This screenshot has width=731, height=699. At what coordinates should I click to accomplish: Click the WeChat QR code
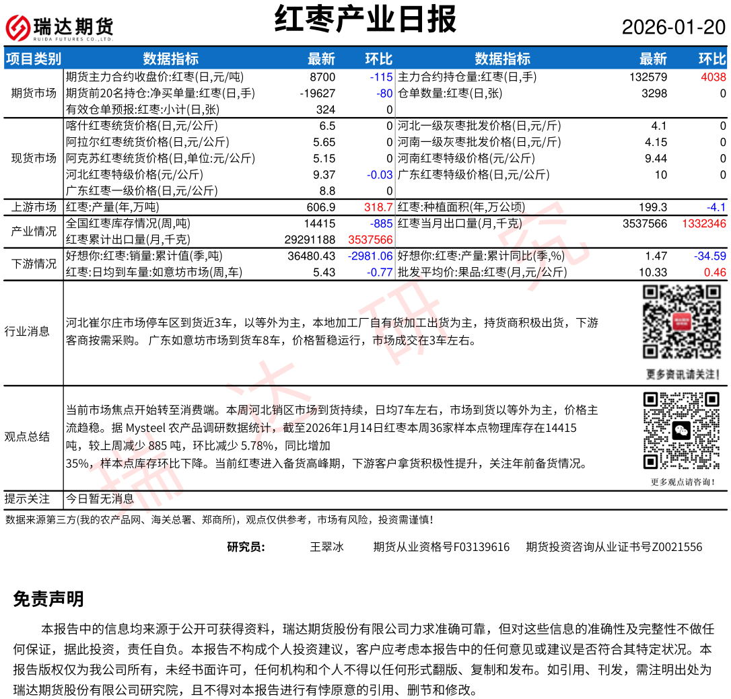pyautogui.click(x=682, y=431)
